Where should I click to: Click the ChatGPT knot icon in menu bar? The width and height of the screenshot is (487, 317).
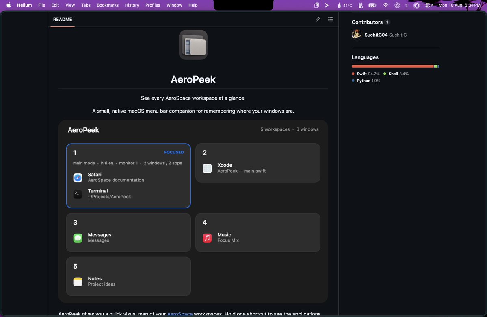tap(397, 5)
